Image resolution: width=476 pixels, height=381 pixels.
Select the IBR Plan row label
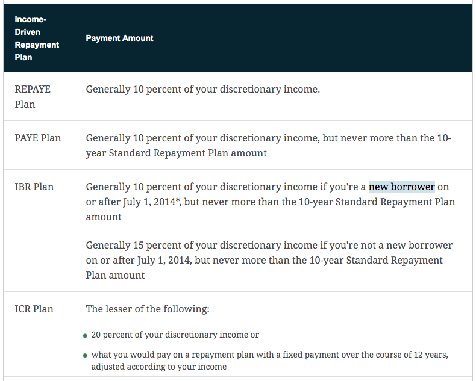tap(34, 187)
